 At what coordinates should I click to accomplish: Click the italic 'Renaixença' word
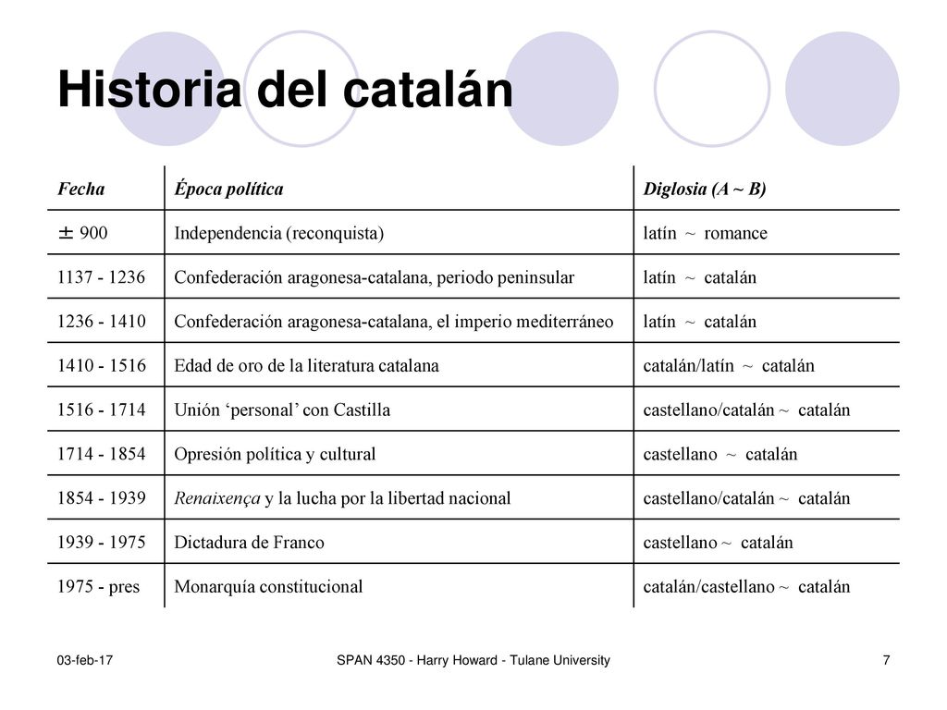217,498
